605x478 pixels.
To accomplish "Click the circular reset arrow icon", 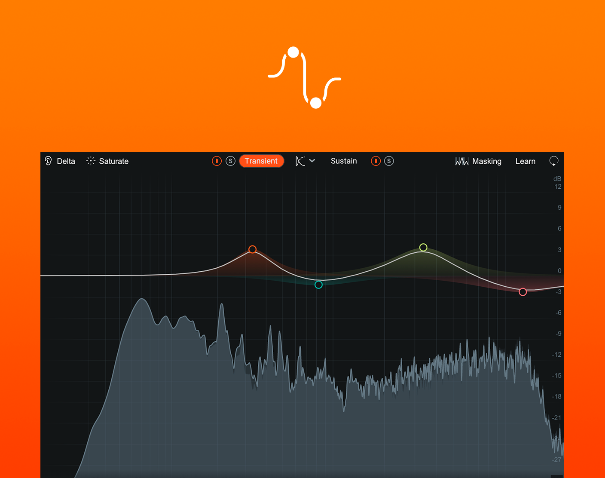I will 554,161.
